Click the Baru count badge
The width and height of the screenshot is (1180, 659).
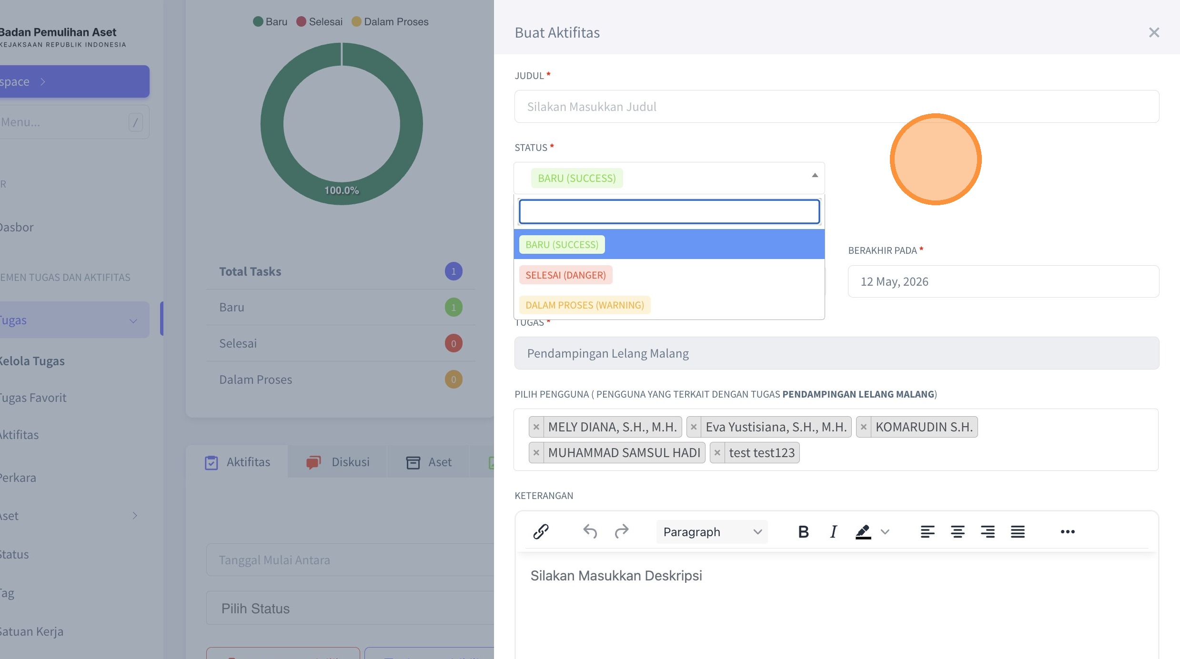[x=454, y=308]
